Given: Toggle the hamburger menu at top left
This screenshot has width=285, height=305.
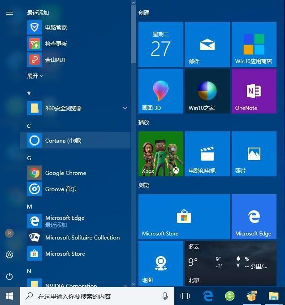Looking at the screenshot, I should point(9,13).
